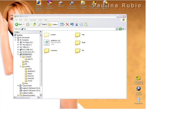Click inside the Address bar field

(x=68, y=29)
